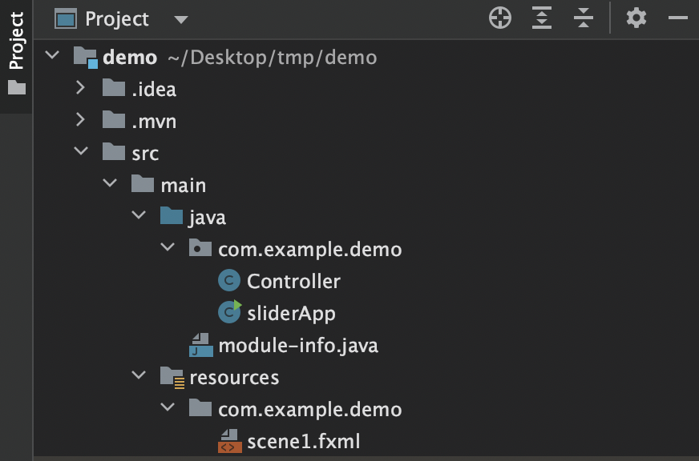The image size is (699, 461).
Task: Toggle the vertical Project tool window tab
Action: (16, 54)
